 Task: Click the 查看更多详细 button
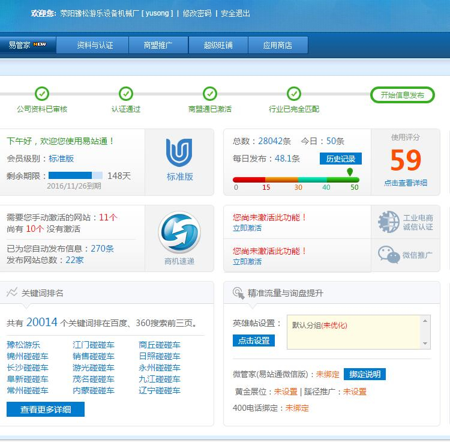[46, 409]
